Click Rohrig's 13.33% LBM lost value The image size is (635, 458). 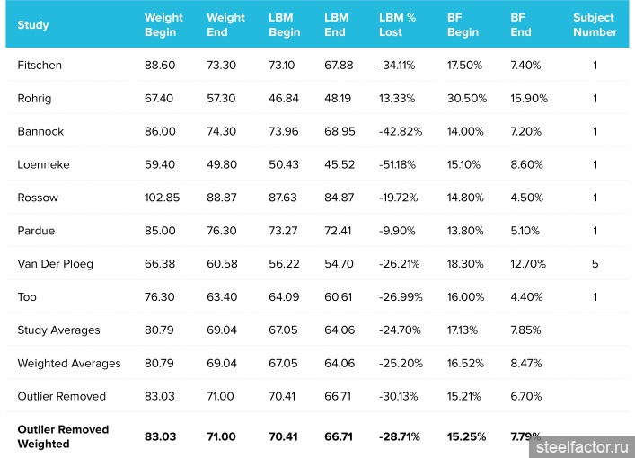coord(397,98)
